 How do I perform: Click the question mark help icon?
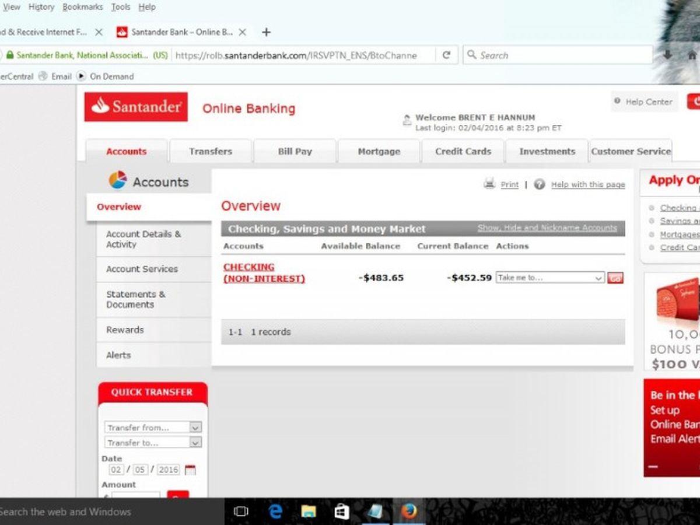point(540,184)
